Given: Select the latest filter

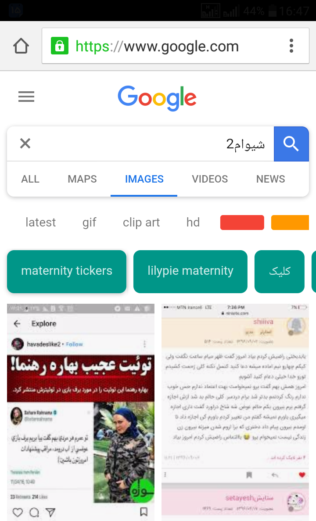Looking at the screenshot, I should pyautogui.click(x=40, y=222).
